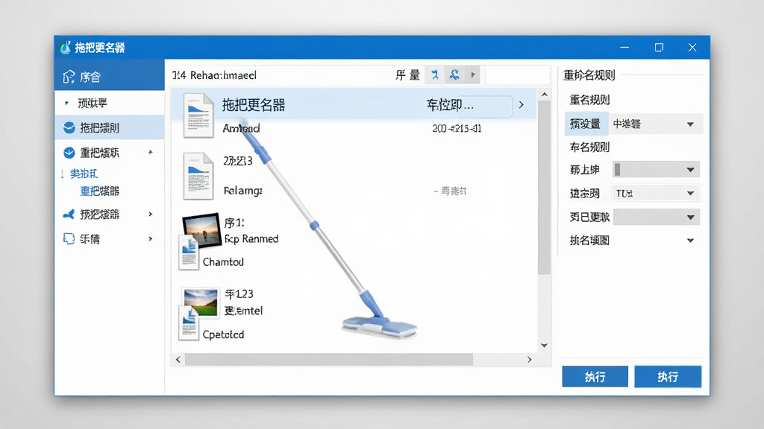The width and height of the screenshot is (764, 429).
Task: Open the green landscape photo thumbnail
Action: (x=200, y=302)
